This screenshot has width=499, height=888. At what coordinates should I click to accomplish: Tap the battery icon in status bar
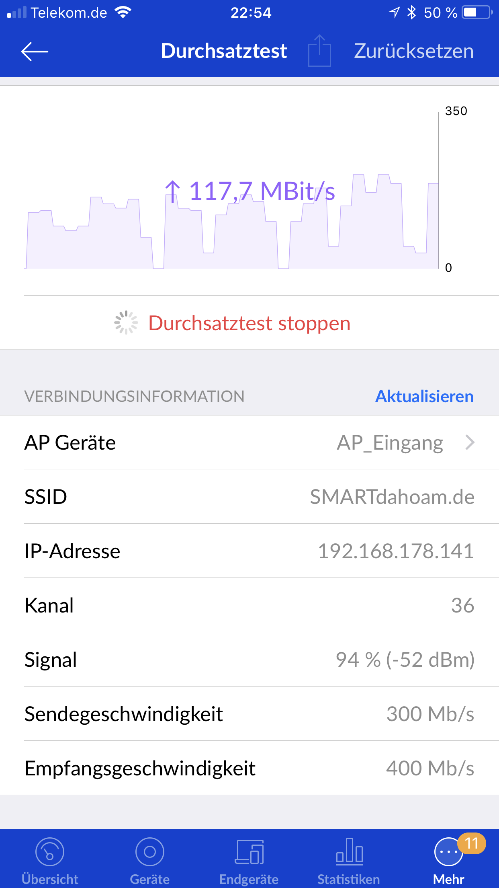(x=477, y=12)
